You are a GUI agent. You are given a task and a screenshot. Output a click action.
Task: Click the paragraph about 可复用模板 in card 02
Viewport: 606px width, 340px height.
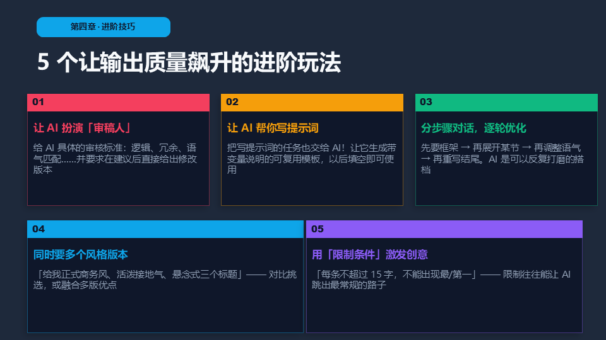(x=312, y=159)
